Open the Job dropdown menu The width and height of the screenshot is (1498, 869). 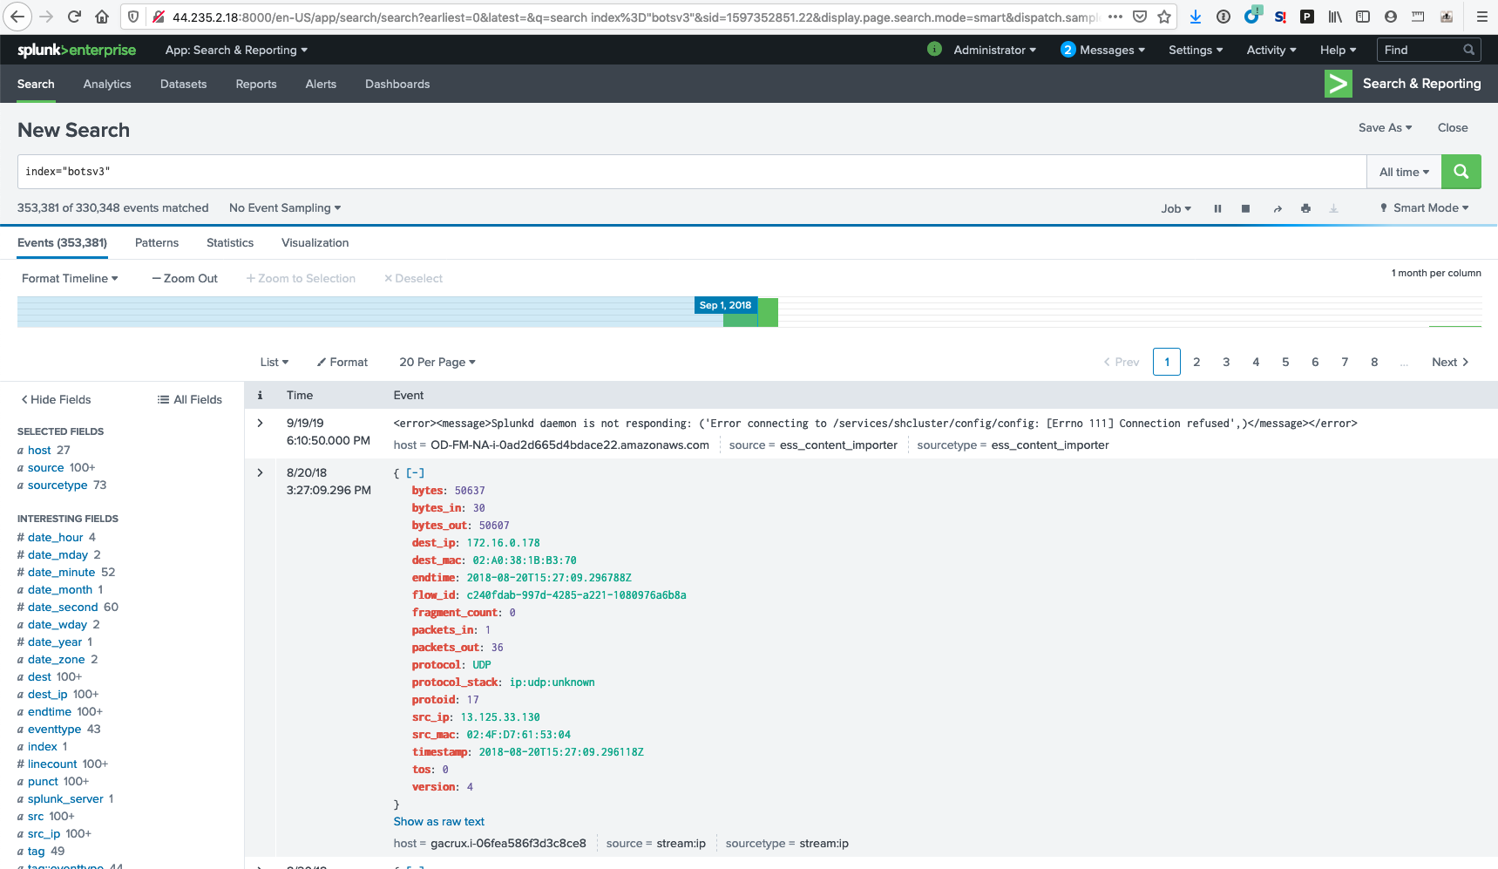(1176, 208)
